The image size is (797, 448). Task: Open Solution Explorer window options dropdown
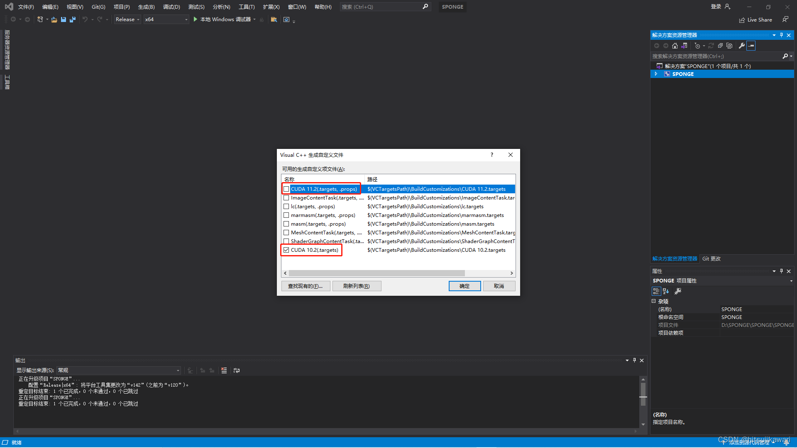(774, 35)
